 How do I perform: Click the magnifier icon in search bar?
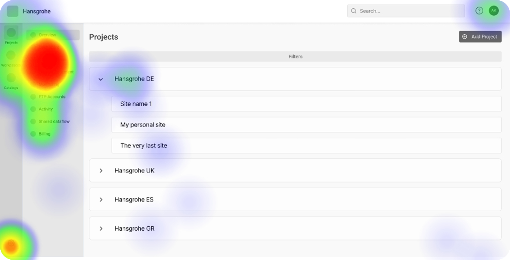click(x=354, y=11)
